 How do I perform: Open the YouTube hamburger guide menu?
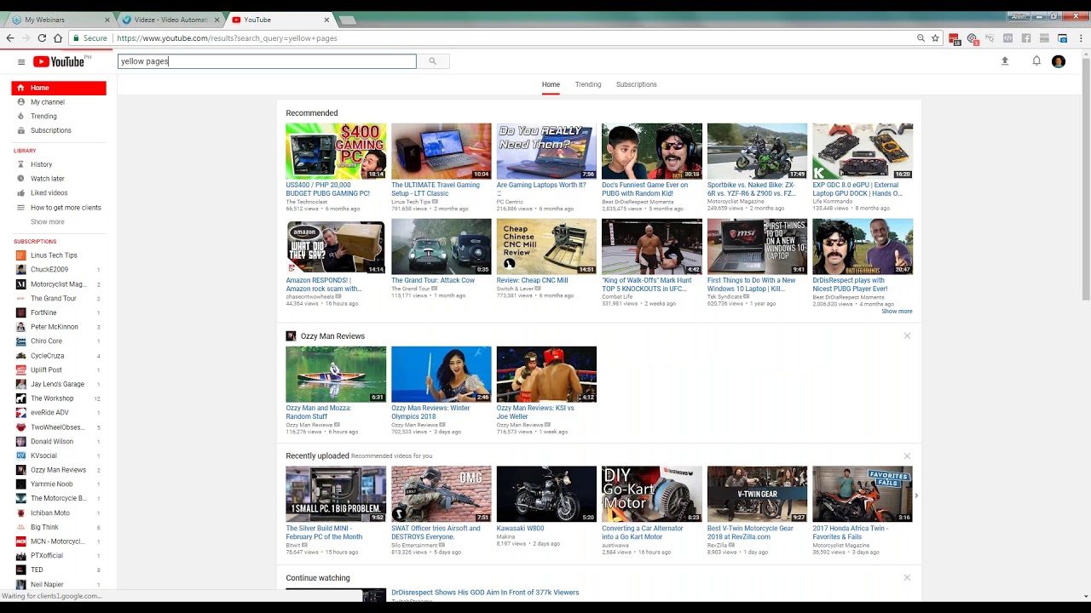pyautogui.click(x=21, y=61)
